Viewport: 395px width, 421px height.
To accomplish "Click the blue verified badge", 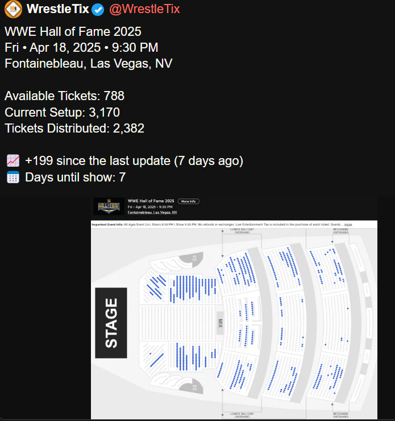I will (98, 9).
